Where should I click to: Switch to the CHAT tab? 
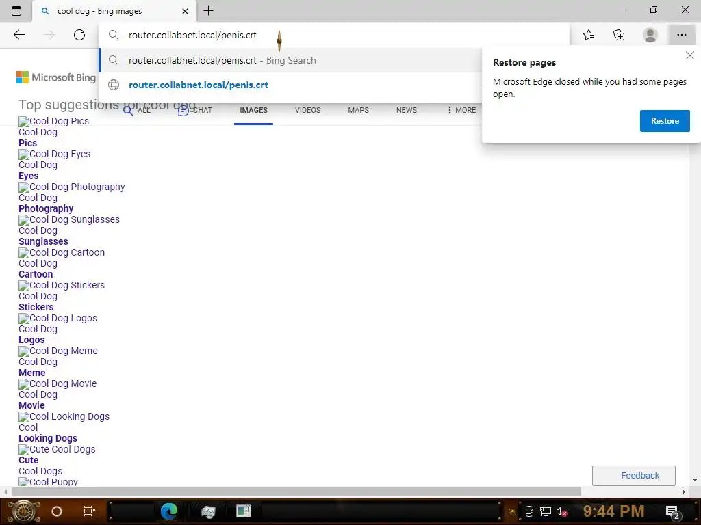tap(195, 110)
